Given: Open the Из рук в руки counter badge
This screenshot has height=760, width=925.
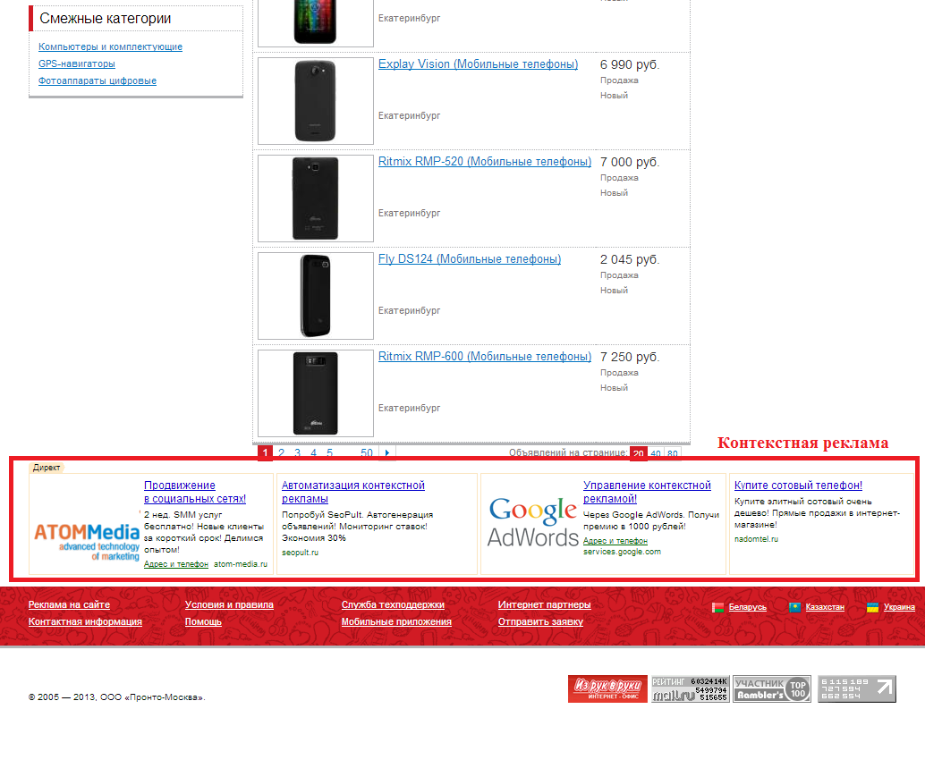Looking at the screenshot, I should (x=607, y=688).
